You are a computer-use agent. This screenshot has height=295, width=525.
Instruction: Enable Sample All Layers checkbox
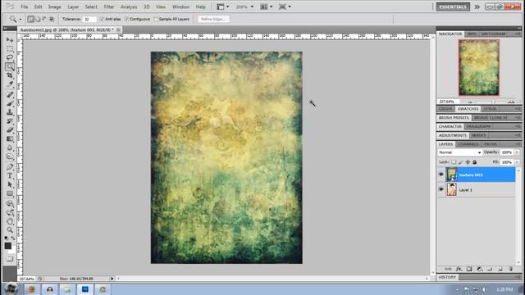pos(156,19)
